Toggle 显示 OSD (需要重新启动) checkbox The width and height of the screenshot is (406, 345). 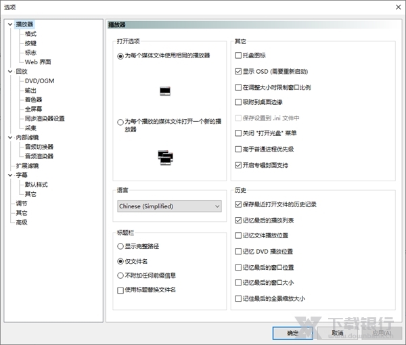[x=238, y=72]
